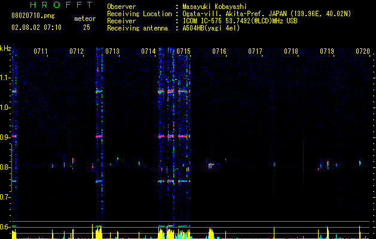The height and width of the screenshot is (239, 376).
Task: Click the Receiver label
Action: coord(121,21)
